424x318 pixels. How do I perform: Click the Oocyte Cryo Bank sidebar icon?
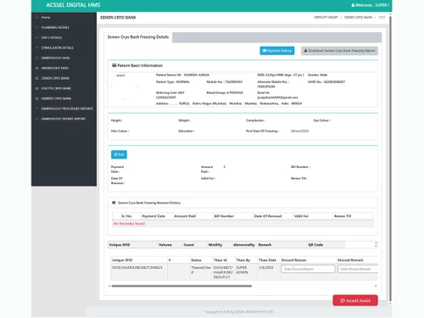pos(36,88)
